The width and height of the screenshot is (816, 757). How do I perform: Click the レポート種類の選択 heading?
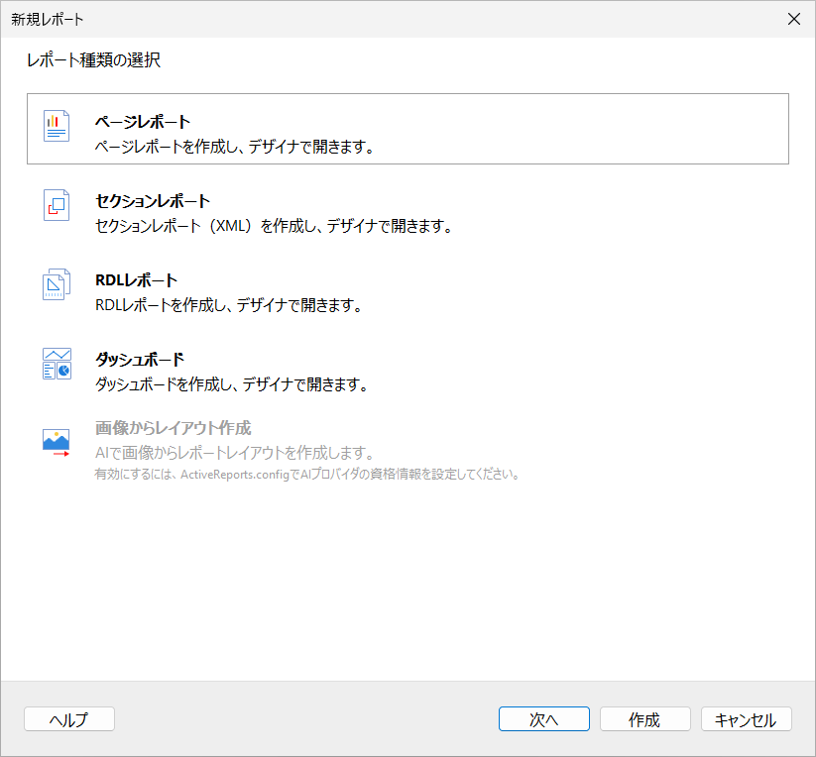click(93, 60)
